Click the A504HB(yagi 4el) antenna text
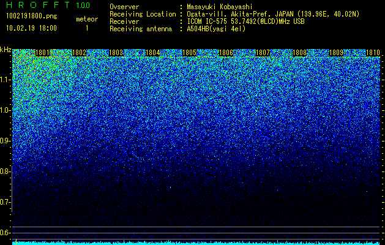Screen dimensions: 385x245 click(216, 29)
